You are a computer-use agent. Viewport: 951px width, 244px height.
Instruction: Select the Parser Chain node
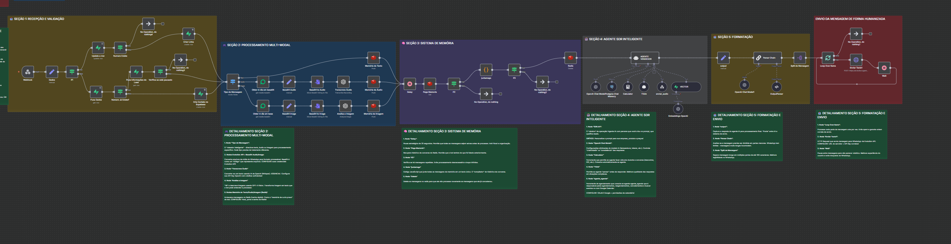pos(767,58)
